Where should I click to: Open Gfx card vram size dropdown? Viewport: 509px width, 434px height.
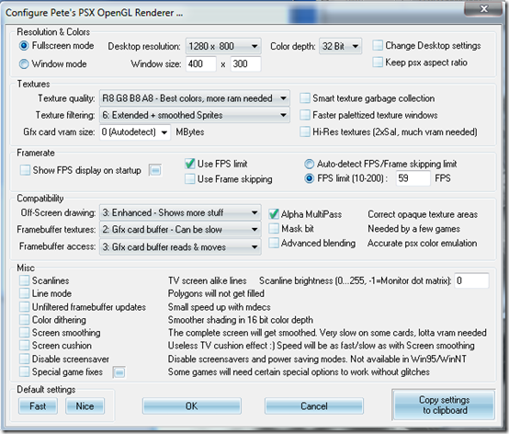pyautogui.click(x=135, y=131)
